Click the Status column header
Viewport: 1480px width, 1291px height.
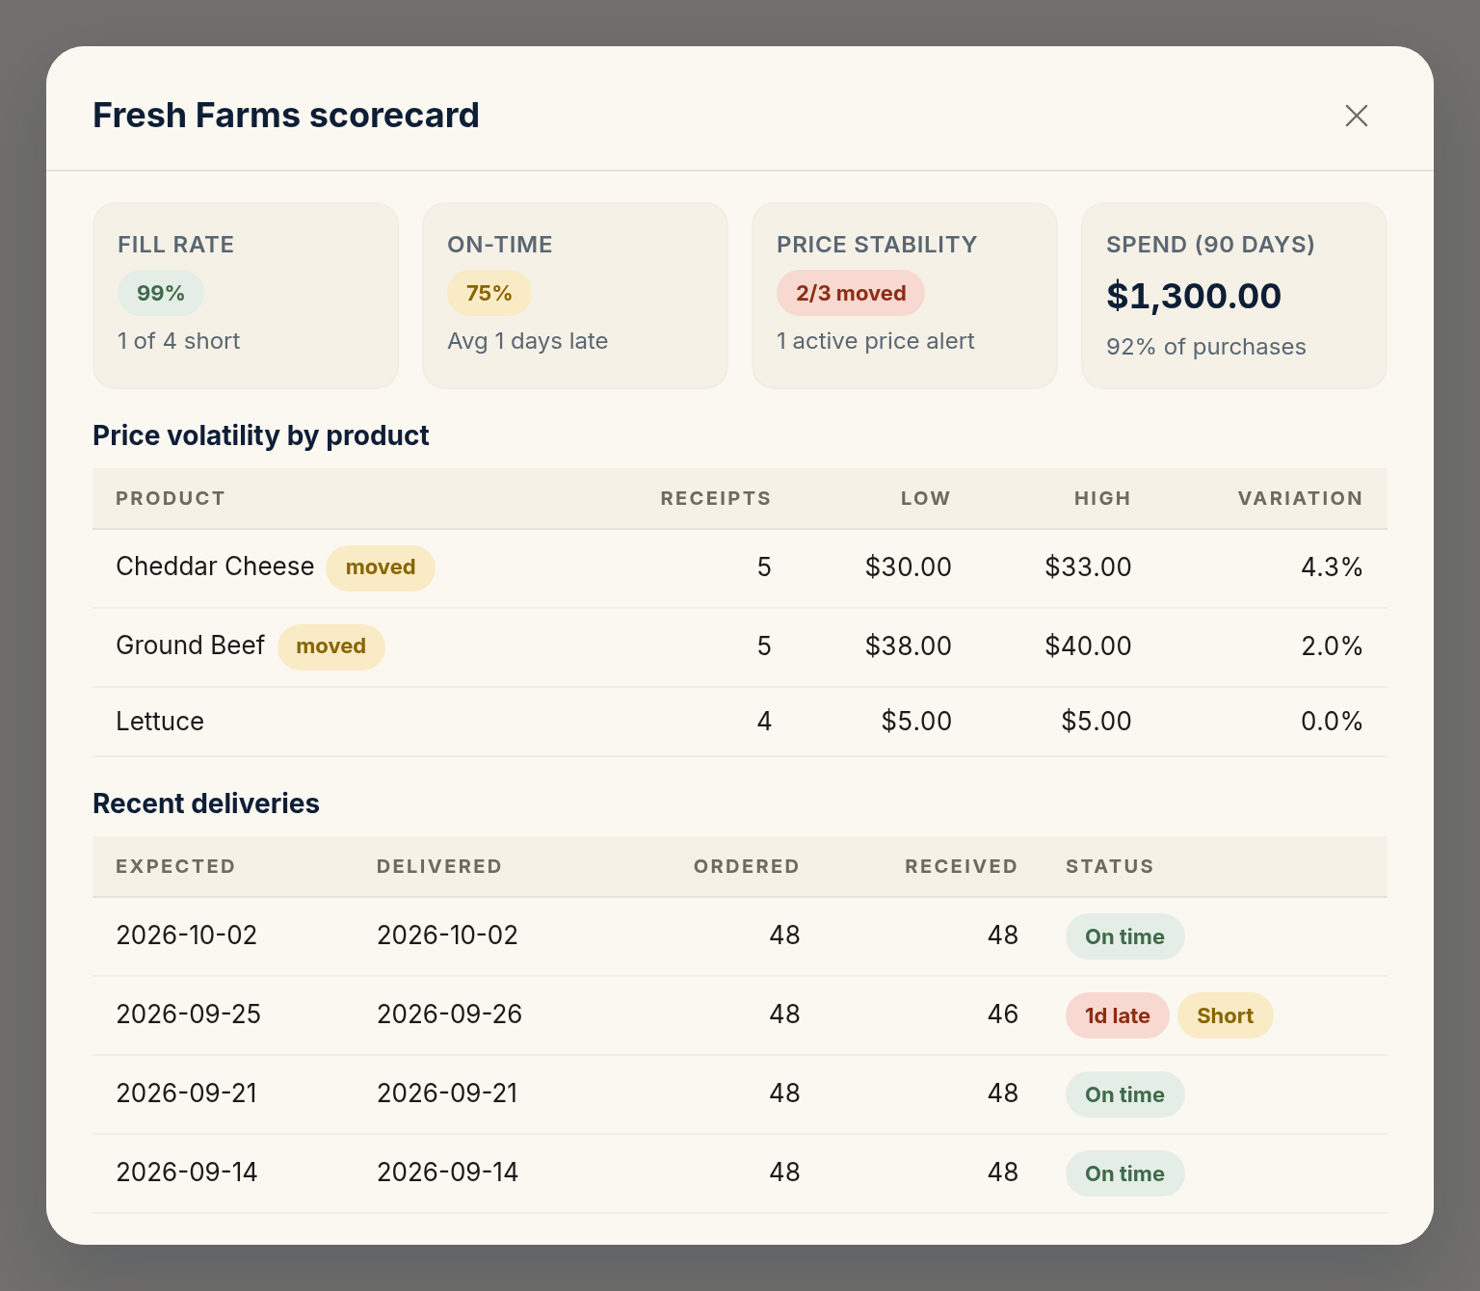coord(1109,866)
